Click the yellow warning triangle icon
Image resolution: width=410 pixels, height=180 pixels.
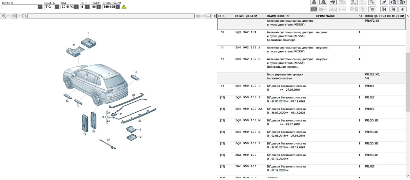pos(124,7)
